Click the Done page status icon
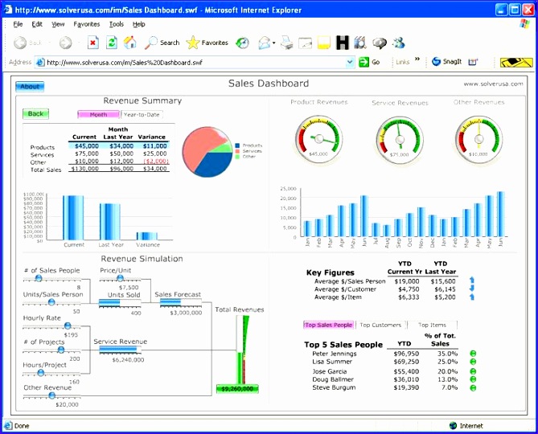538x434 pixels. click(8, 425)
